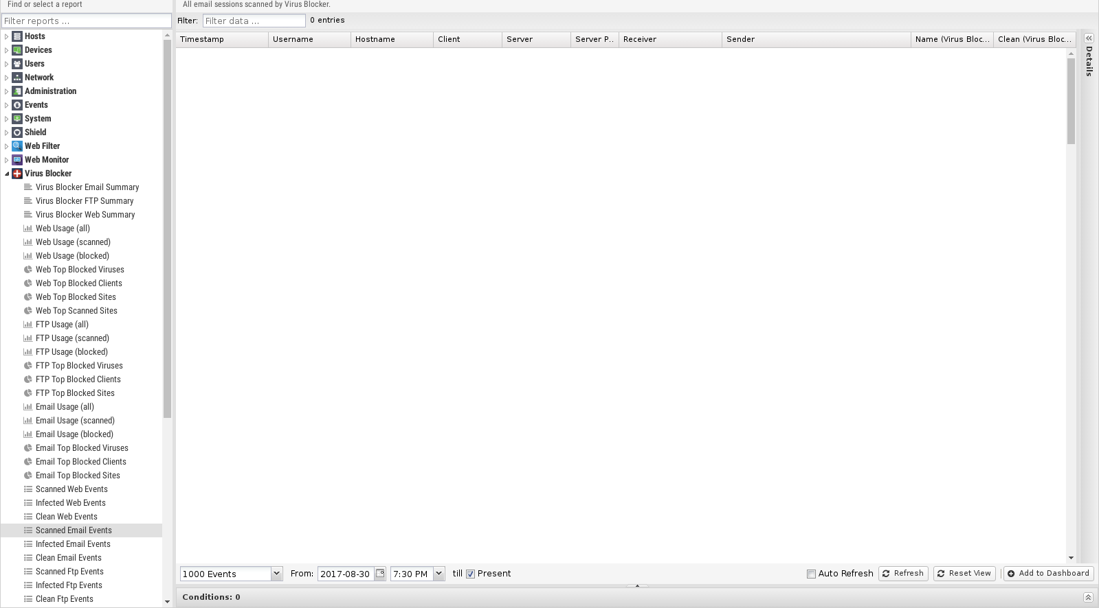Expand the Details side panel arrow
Viewport: 1099px width, 608px height.
[x=1089, y=38]
